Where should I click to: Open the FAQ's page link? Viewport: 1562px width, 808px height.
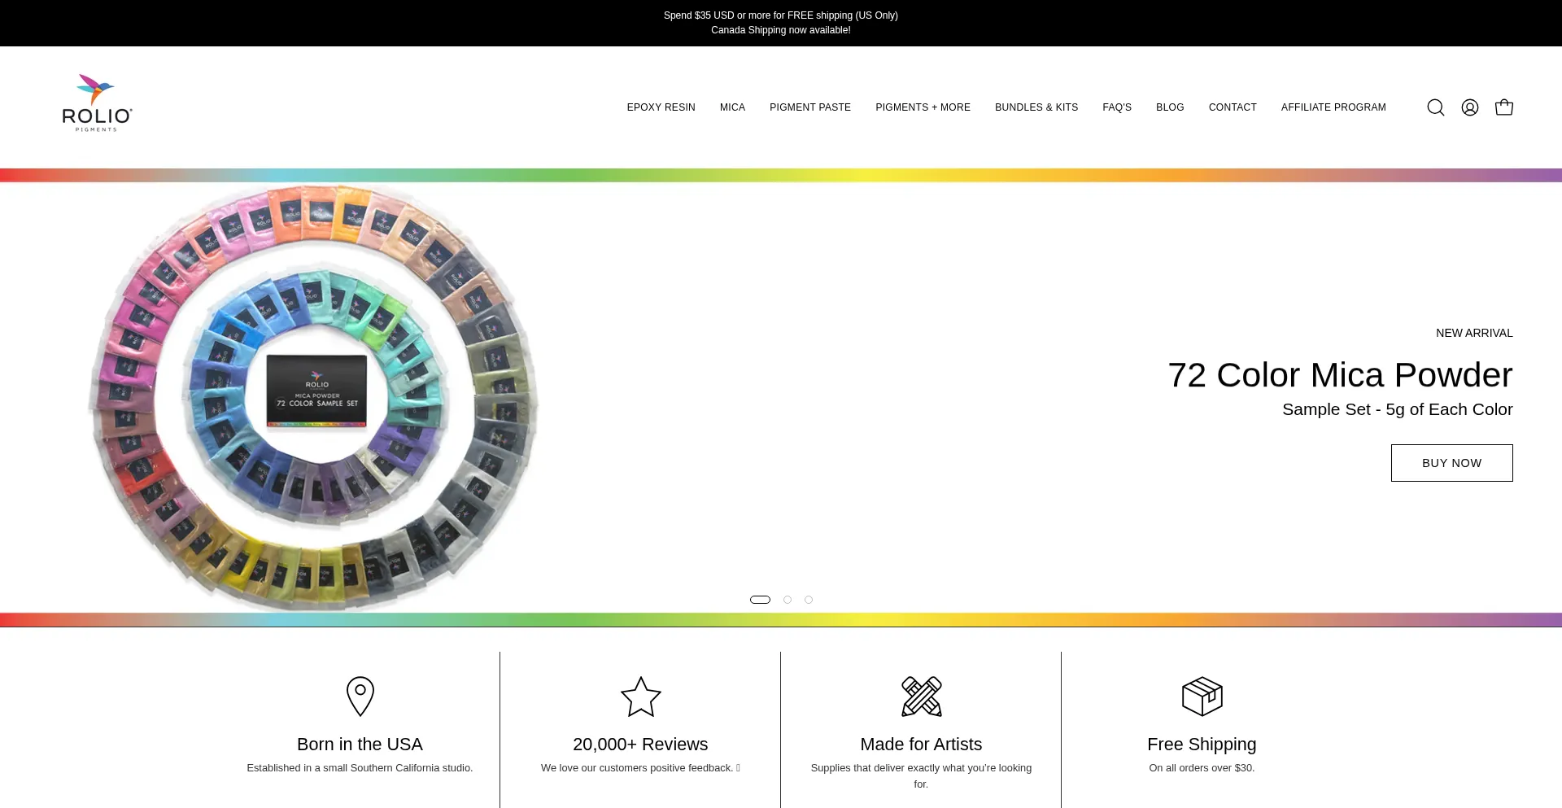pyautogui.click(x=1117, y=107)
